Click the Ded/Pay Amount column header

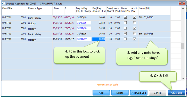99,10
